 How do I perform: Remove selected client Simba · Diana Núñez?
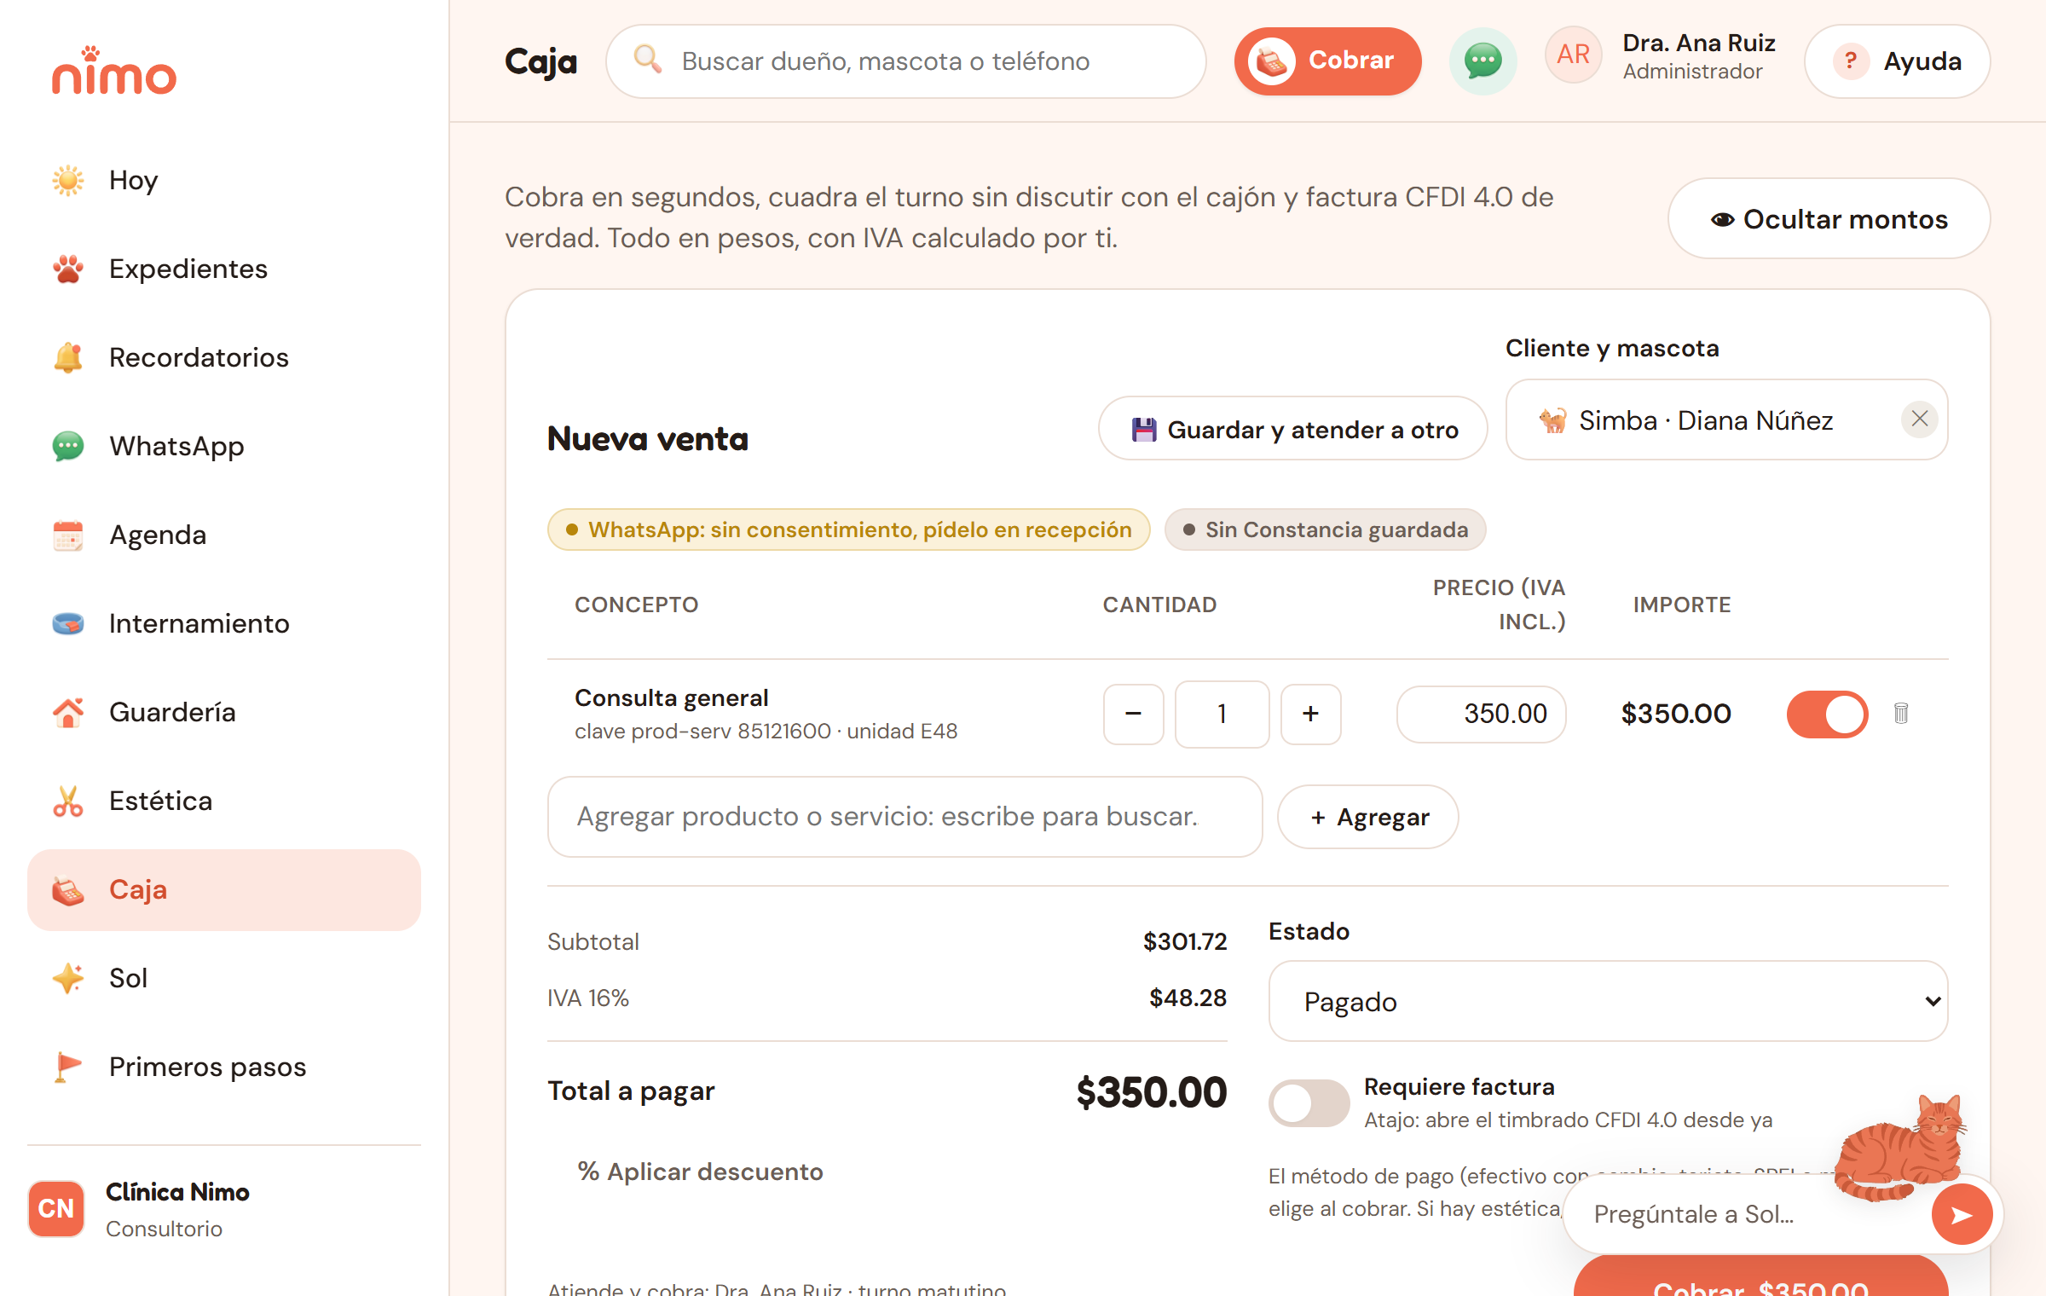(x=1920, y=419)
